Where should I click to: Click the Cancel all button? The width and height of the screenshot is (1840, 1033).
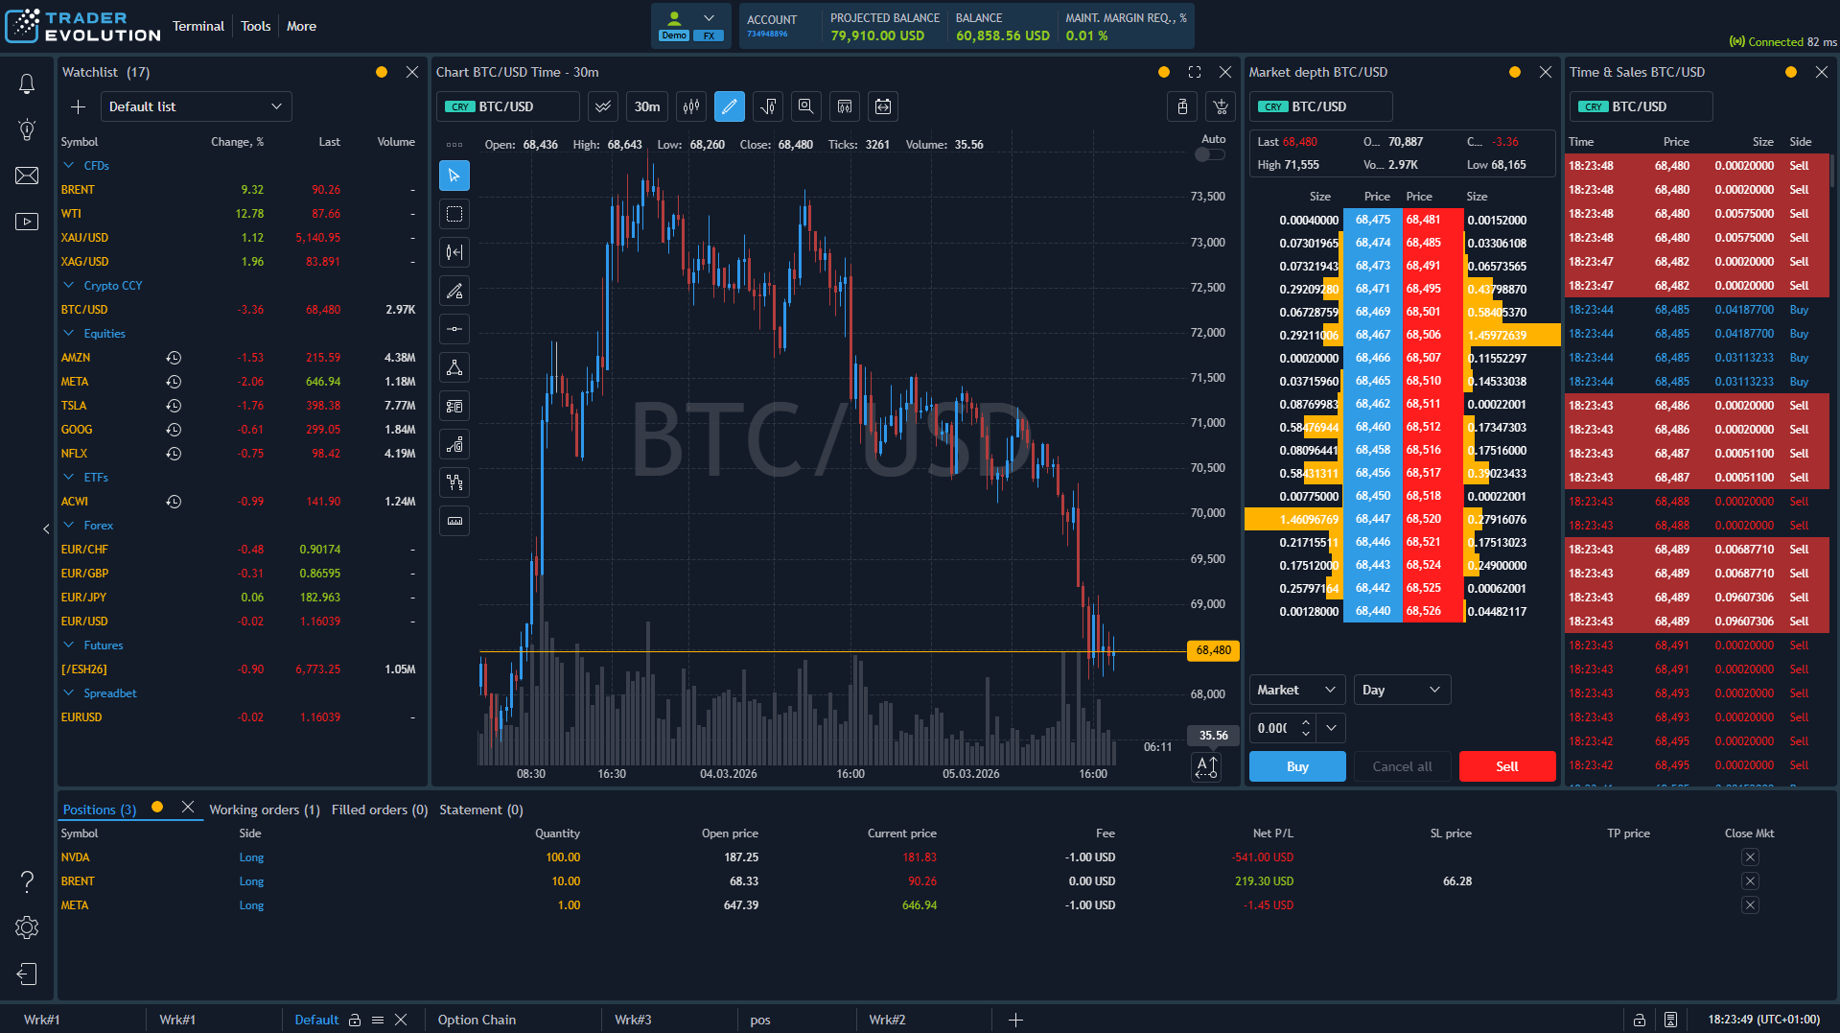pos(1401,766)
